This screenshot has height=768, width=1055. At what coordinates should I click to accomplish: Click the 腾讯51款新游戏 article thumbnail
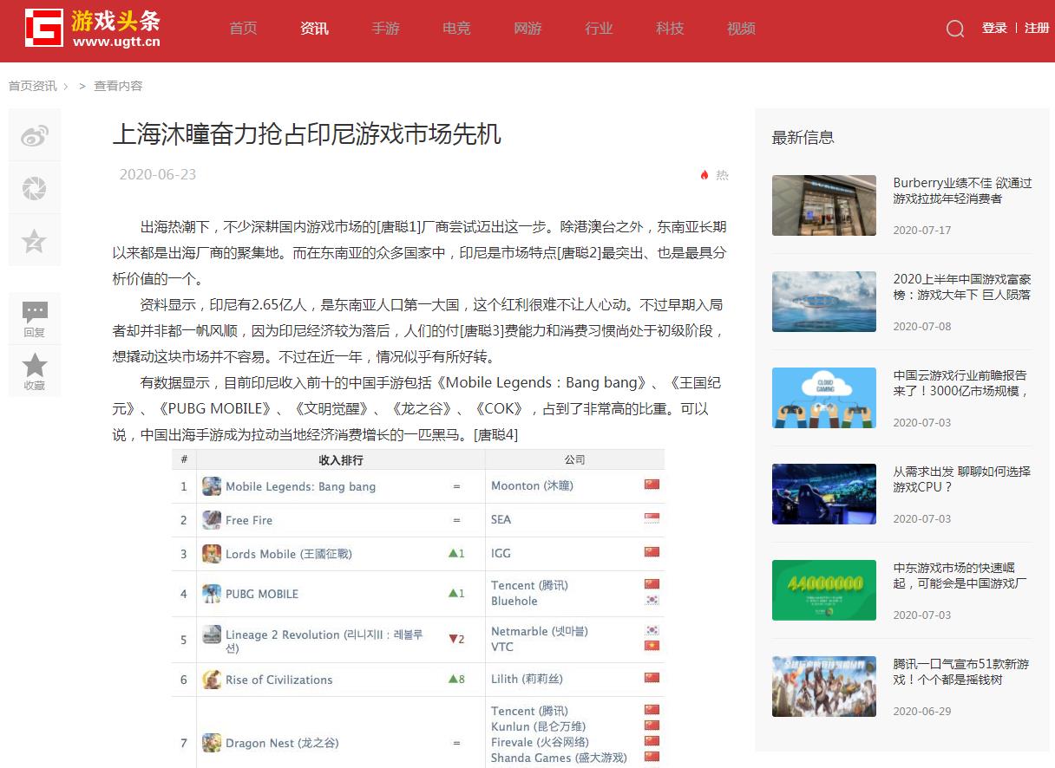click(824, 687)
